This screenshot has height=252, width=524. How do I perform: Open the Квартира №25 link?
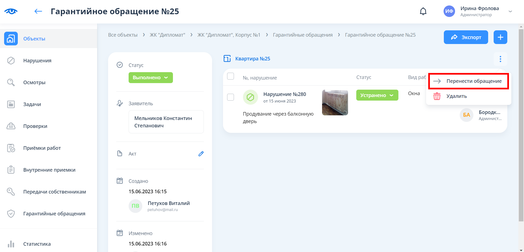252,59
